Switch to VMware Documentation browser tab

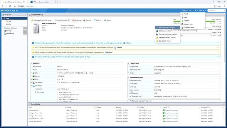coord(43,2)
